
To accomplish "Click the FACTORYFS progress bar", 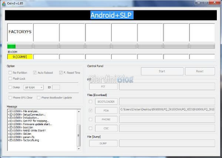I will pos(20,46).
